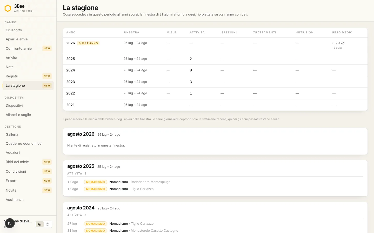374x233 pixels.
Task: Click NEW badge beside Confronto arnie
Action: tap(47, 48)
